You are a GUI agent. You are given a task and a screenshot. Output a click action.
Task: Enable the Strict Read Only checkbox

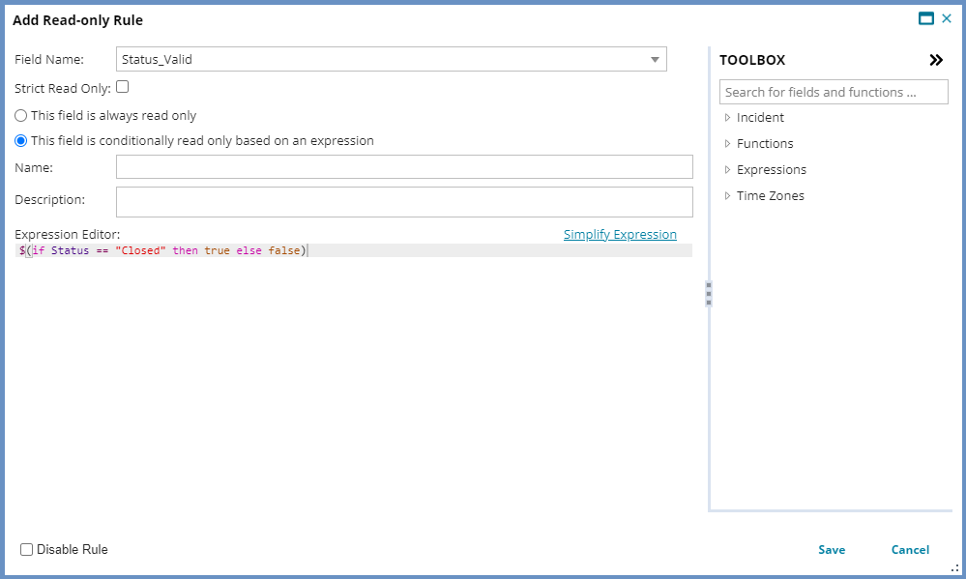(x=123, y=87)
